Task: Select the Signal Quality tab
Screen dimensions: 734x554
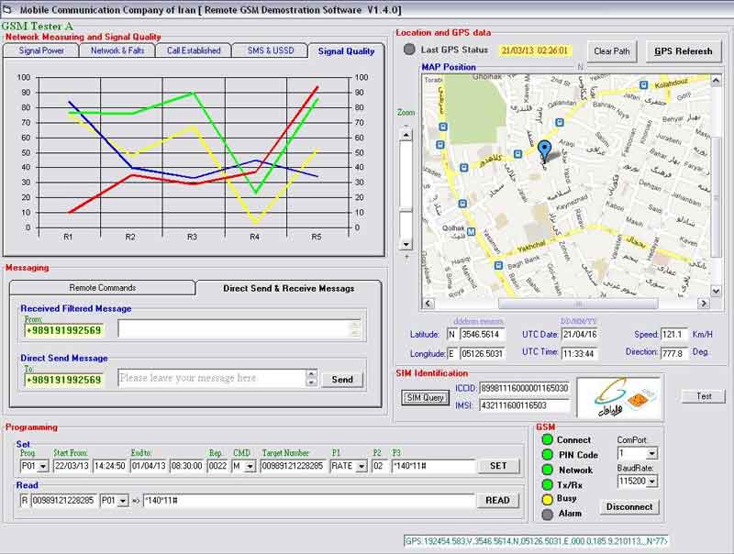Action: pyautogui.click(x=346, y=51)
